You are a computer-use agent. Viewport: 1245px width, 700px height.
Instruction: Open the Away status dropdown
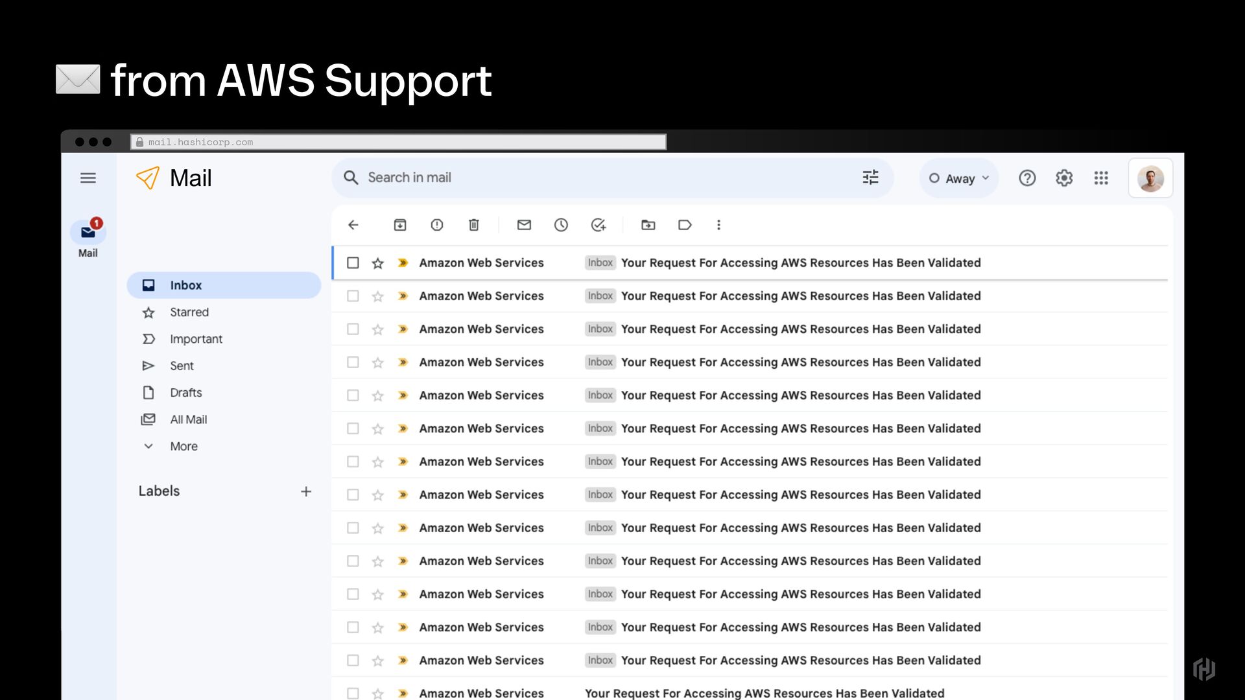click(958, 178)
